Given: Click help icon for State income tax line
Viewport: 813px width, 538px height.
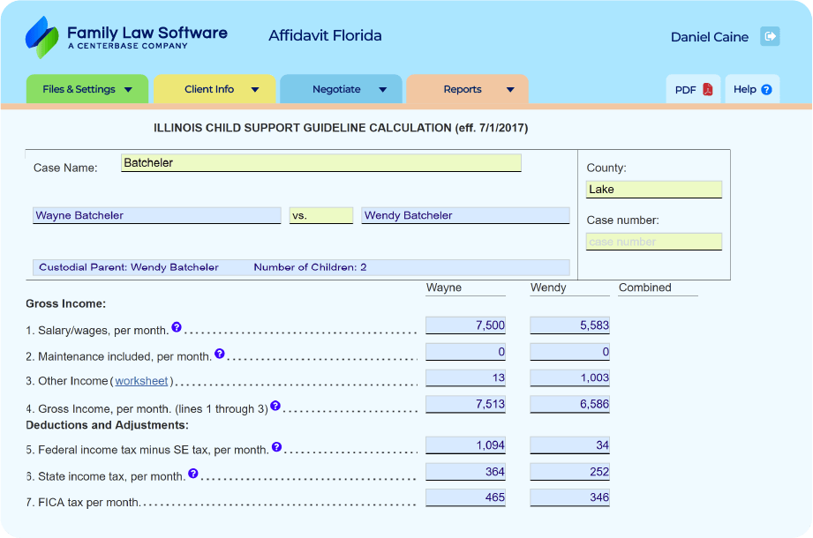Looking at the screenshot, I should point(193,474).
